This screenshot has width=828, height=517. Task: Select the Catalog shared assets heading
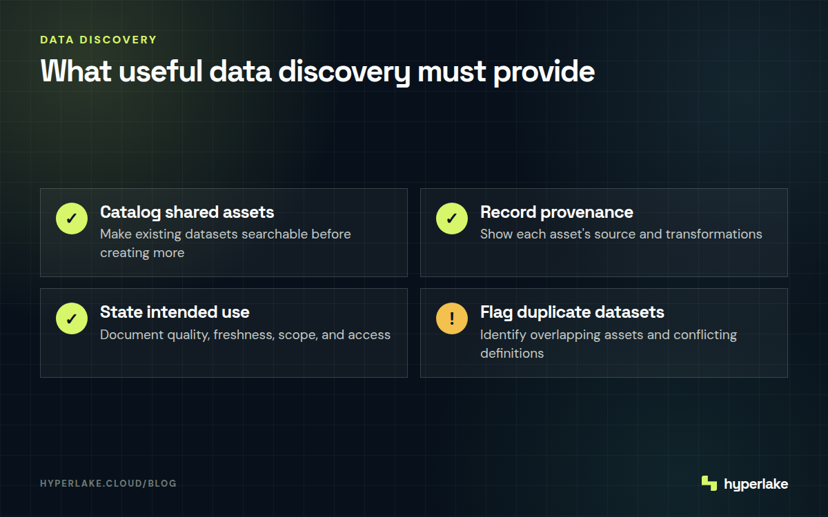tap(187, 212)
